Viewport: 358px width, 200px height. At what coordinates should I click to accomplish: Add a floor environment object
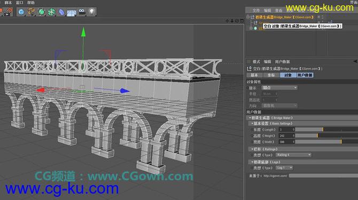coord(72,12)
